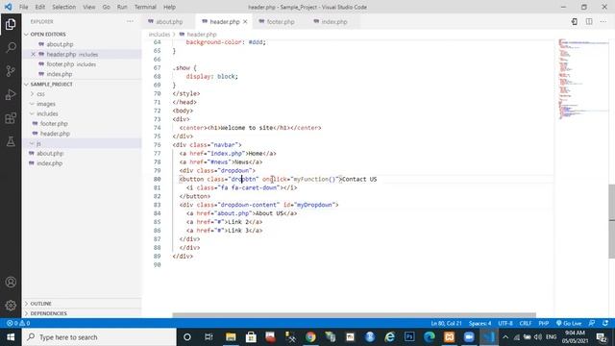Open Explorer more actions ellipsis
Viewport: 615px width, 346px height.
tap(130, 21)
